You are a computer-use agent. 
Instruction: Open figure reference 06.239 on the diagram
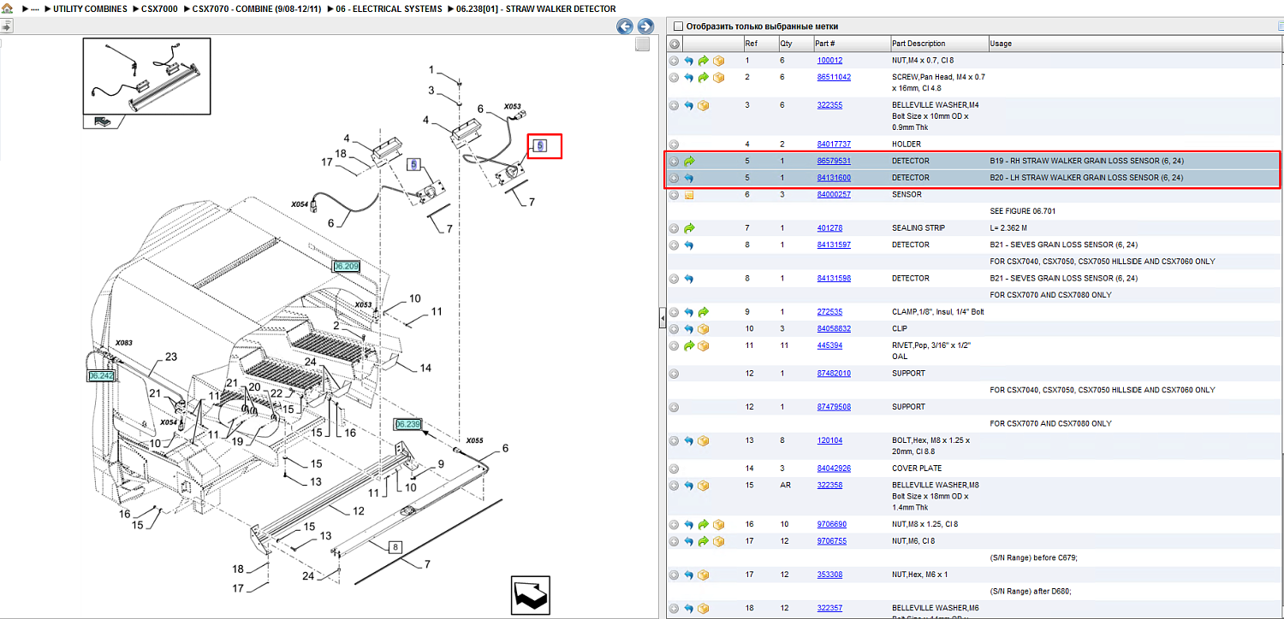tap(407, 424)
